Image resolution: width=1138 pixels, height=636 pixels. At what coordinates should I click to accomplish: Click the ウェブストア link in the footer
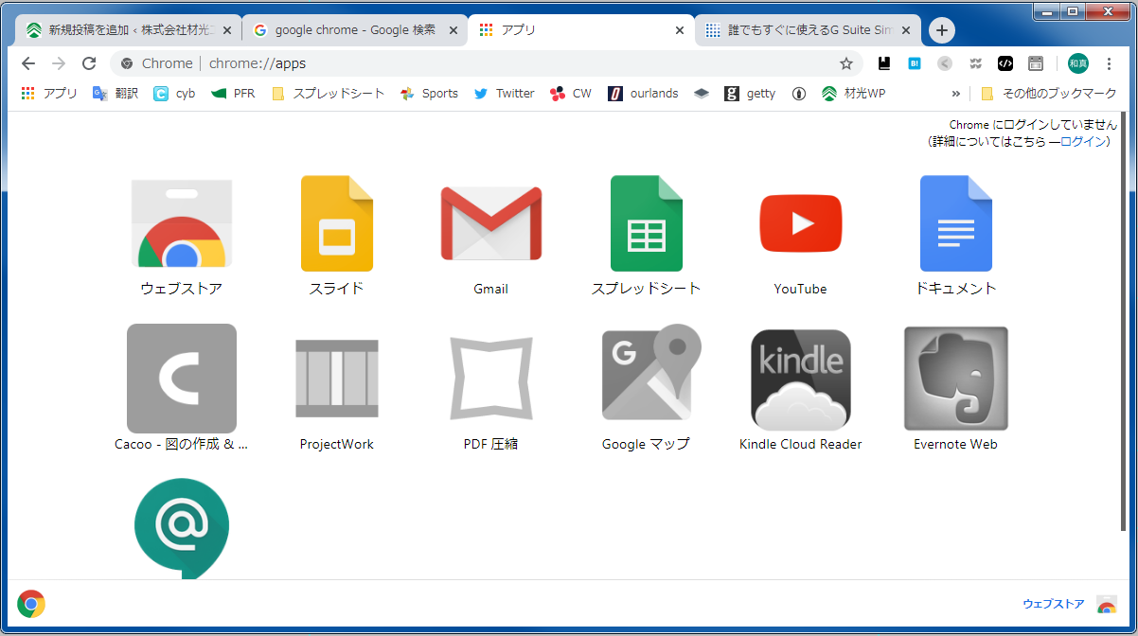(x=1054, y=604)
